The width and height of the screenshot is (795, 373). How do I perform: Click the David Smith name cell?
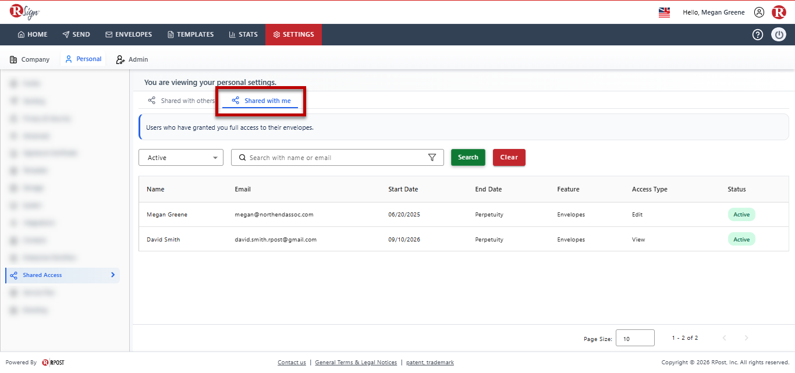coord(164,240)
